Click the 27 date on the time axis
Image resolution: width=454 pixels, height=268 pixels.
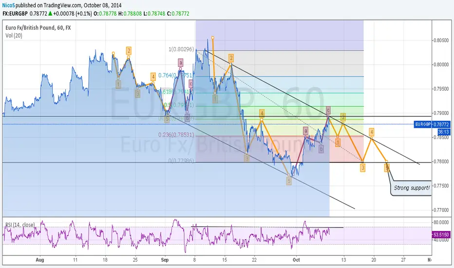(403, 260)
